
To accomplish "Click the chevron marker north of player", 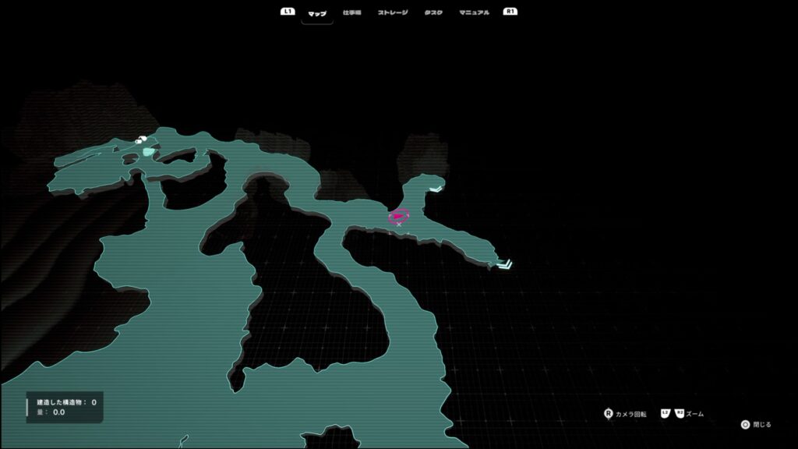I will pos(436,188).
